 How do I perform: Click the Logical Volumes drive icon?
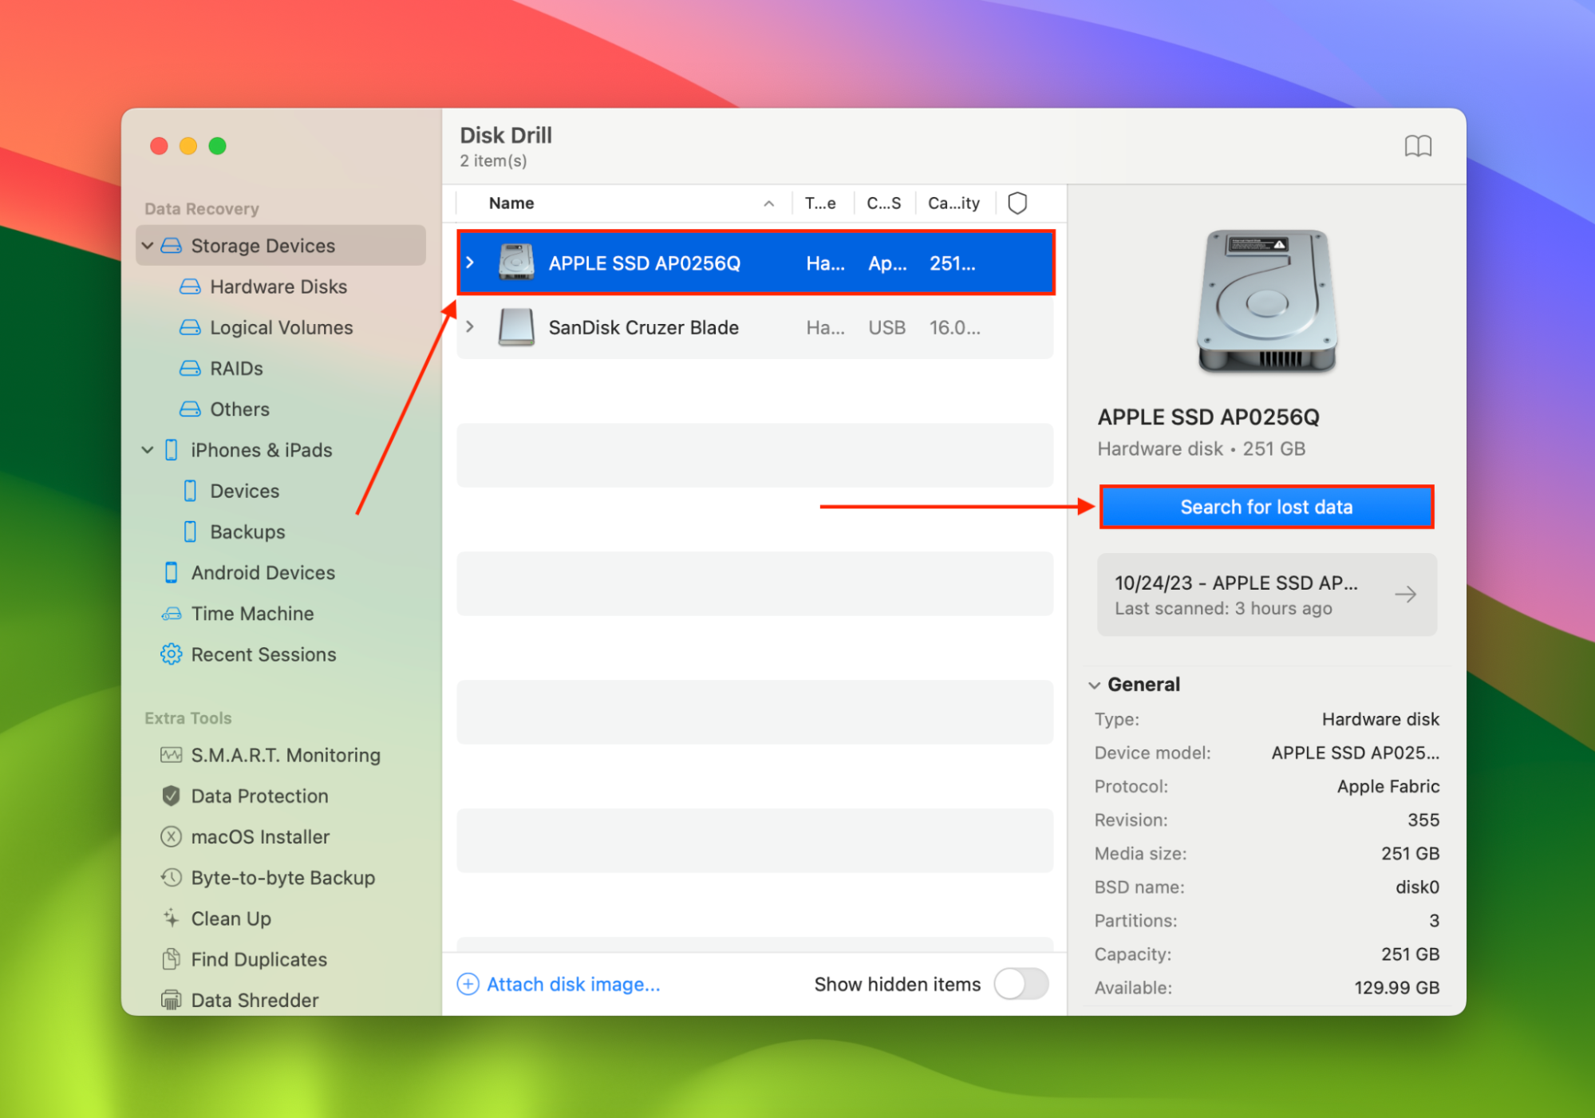click(190, 327)
